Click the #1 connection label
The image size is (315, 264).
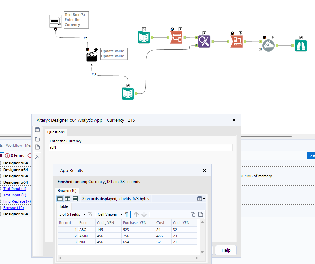[x=86, y=39]
